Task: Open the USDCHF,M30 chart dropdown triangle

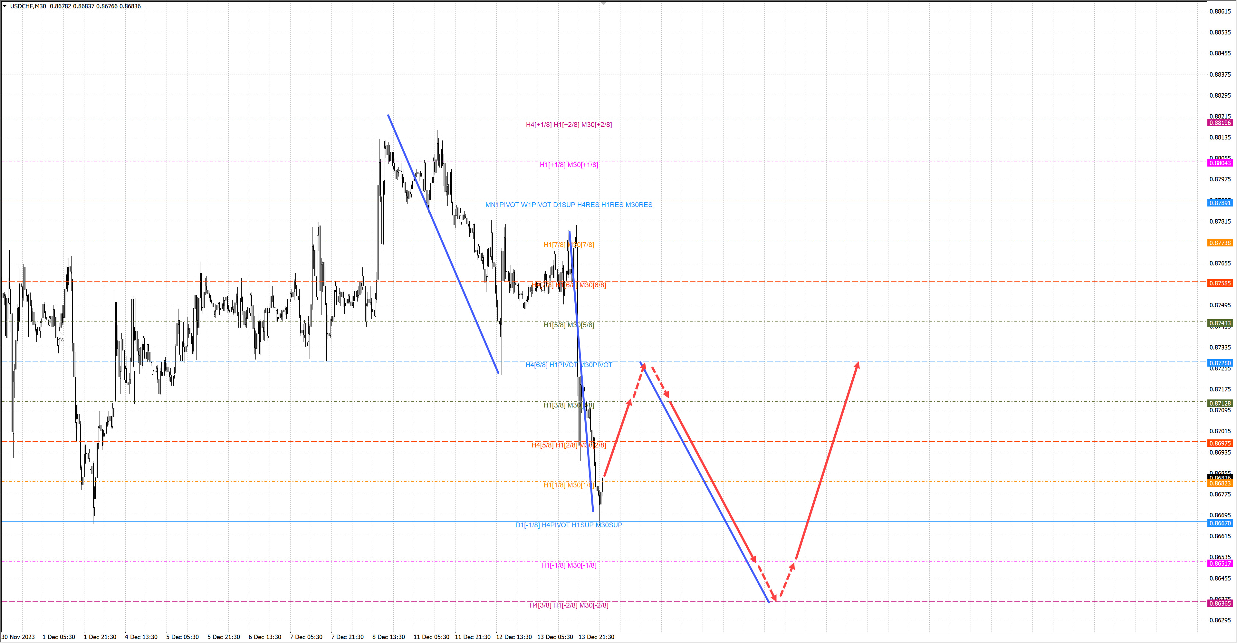Action: [x=5, y=6]
